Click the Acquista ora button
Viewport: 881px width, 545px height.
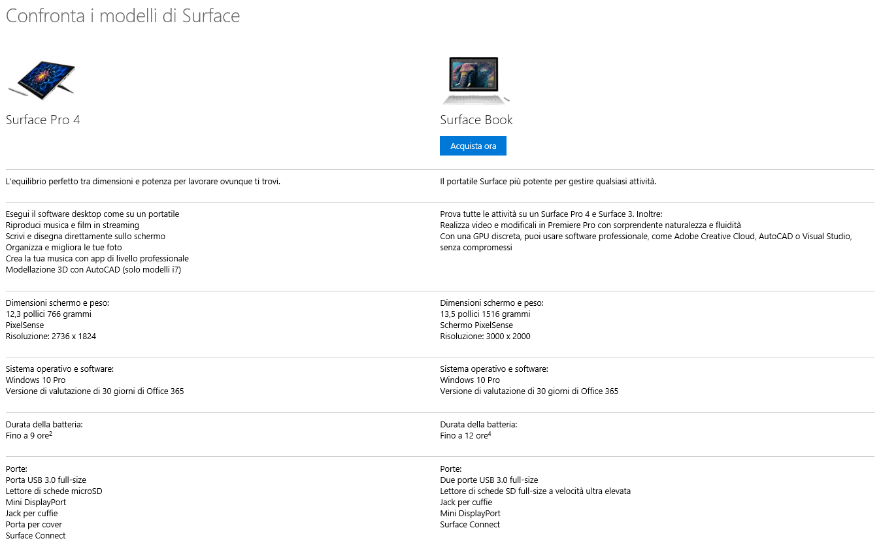(473, 146)
